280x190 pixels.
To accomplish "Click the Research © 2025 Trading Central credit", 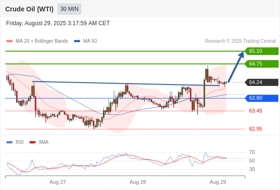I will (240, 41).
